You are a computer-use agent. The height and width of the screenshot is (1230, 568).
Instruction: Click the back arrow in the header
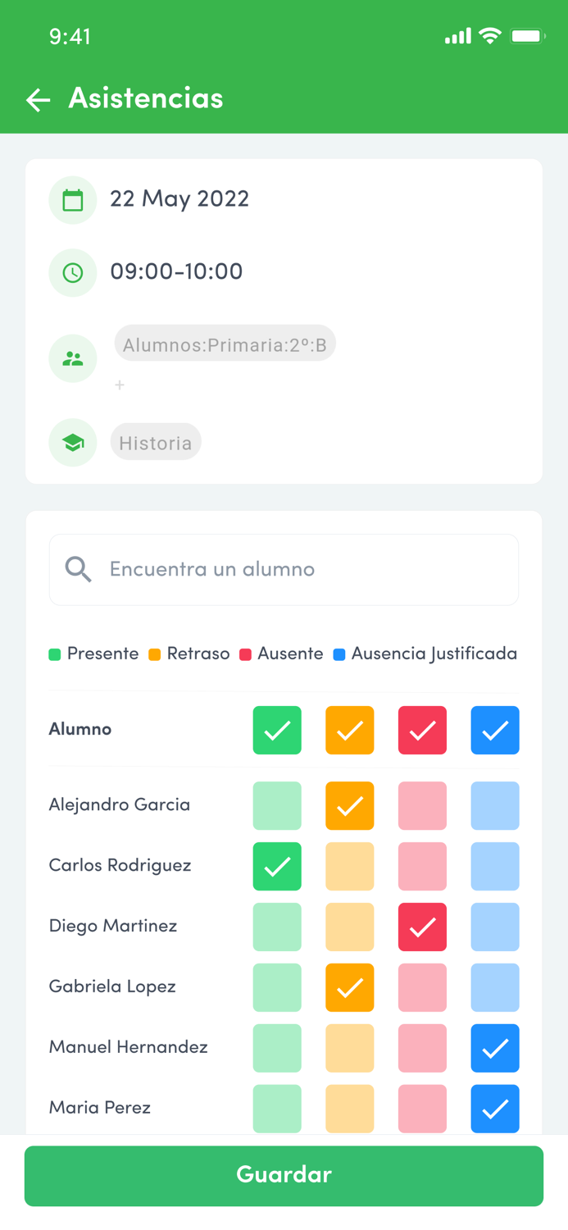[38, 99]
